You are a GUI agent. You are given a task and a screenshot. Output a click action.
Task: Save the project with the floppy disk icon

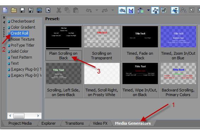[22, 10]
